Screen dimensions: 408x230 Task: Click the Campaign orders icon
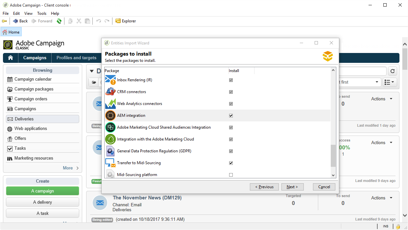tap(10, 99)
